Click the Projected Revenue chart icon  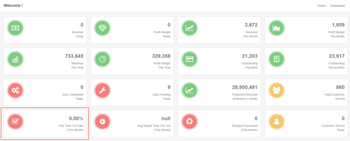pos(190,90)
